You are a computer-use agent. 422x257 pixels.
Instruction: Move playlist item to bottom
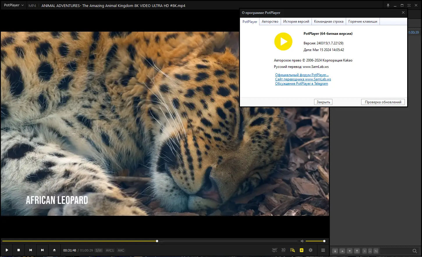(357, 251)
